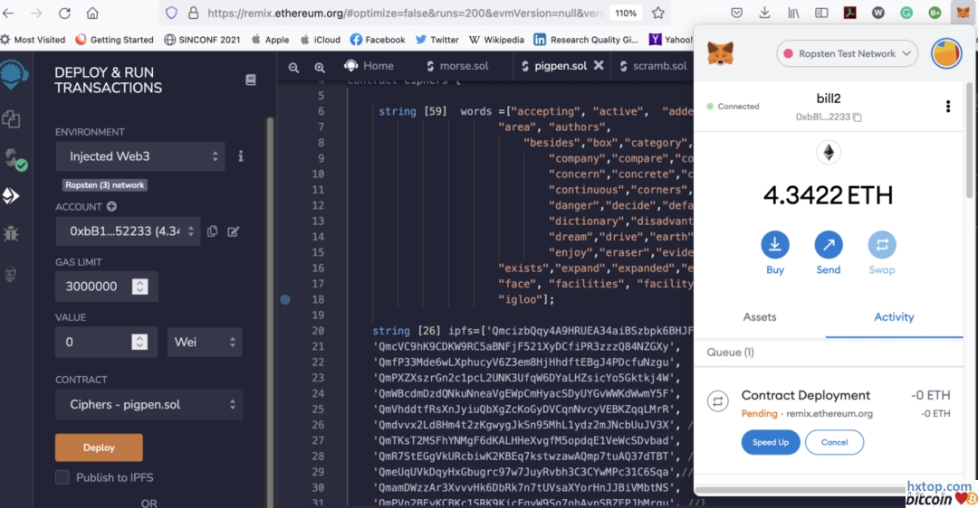Click the MetaMask Buy button icon
Image resolution: width=978 pixels, height=508 pixels.
pos(775,245)
